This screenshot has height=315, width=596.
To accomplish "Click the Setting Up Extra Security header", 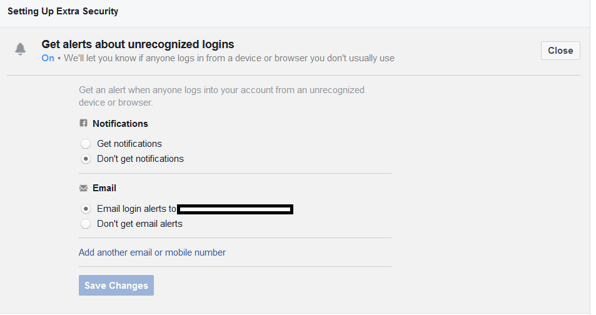I will (x=63, y=11).
